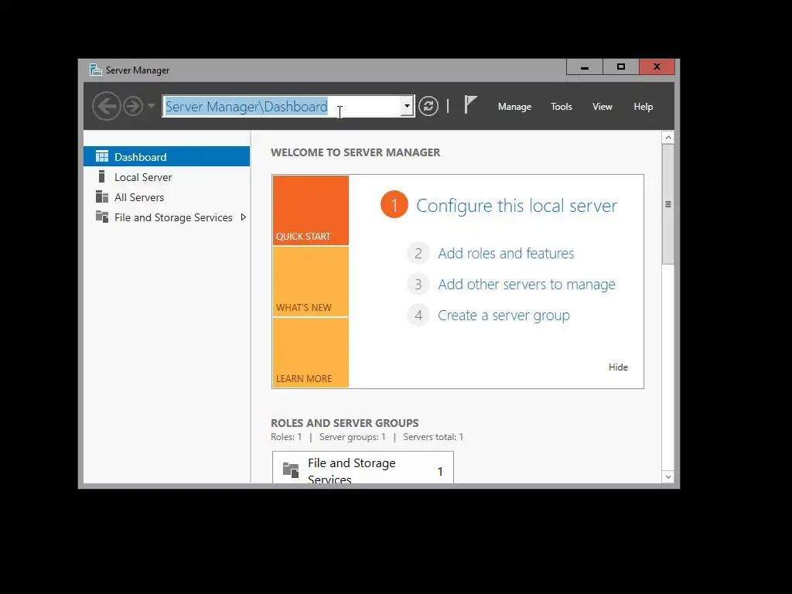This screenshot has width=792, height=594.
Task: Open the Help menu
Action: (643, 107)
